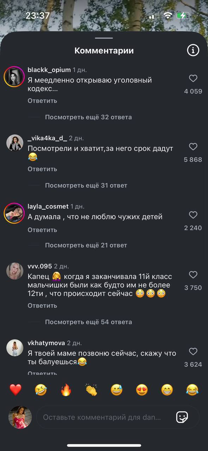Open the comments info icon

coord(193,50)
